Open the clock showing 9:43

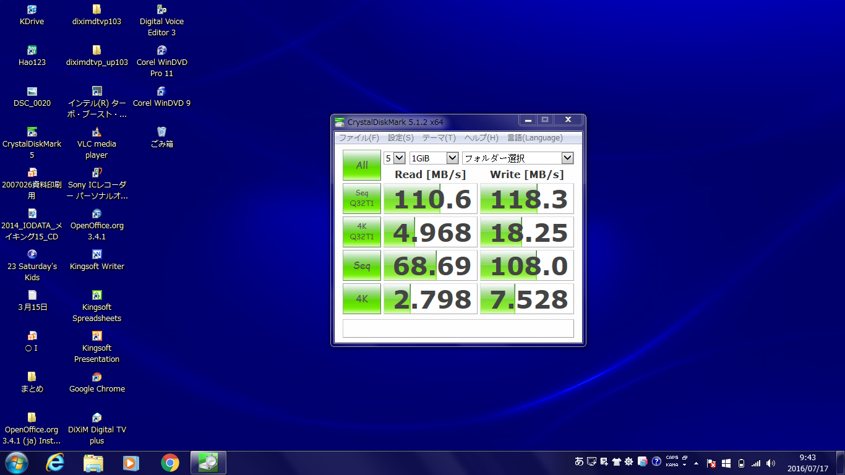point(808,463)
